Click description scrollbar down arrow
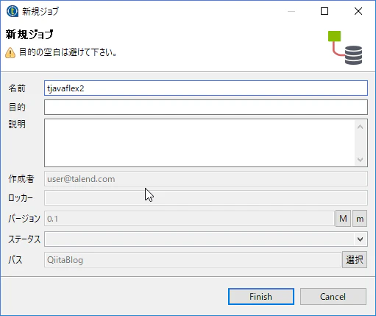This screenshot has width=376, height=316. coord(360,160)
